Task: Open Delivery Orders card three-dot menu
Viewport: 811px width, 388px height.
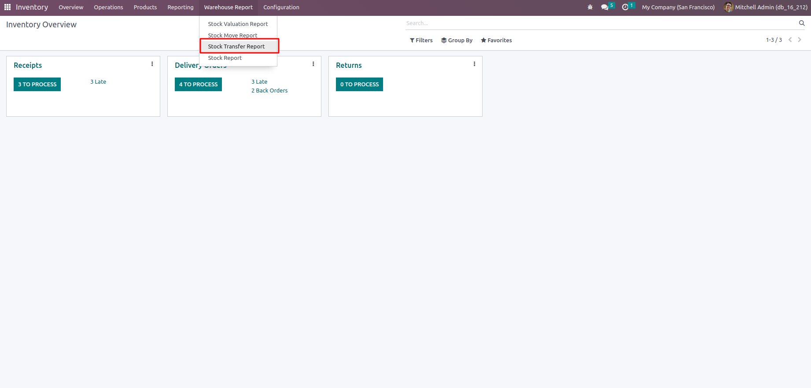Action: [313, 64]
